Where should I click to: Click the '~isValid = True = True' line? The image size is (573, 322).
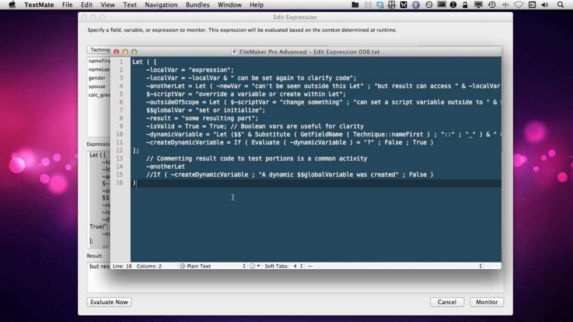pyautogui.click(x=255, y=126)
